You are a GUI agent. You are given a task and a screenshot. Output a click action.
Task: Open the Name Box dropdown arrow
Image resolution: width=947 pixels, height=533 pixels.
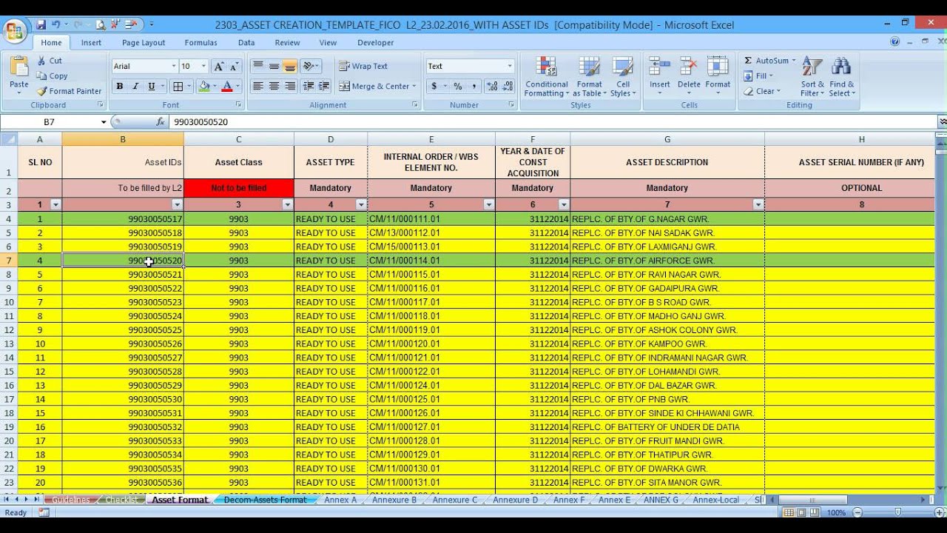point(104,122)
